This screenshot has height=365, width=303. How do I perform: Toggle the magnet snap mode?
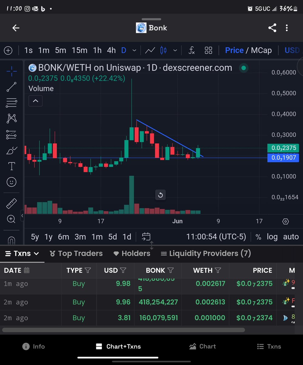(12, 241)
